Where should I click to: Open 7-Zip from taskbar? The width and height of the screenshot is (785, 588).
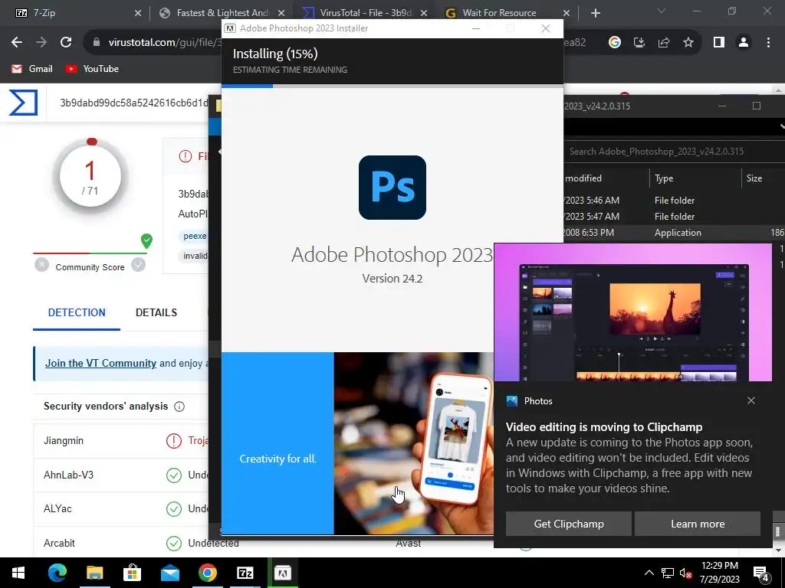(x=245, y=573)
